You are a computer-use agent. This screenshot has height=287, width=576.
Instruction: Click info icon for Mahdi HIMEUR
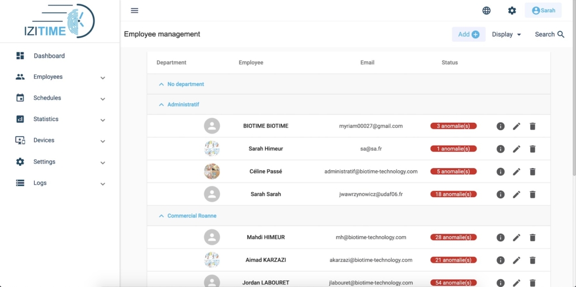coord(501,237)
